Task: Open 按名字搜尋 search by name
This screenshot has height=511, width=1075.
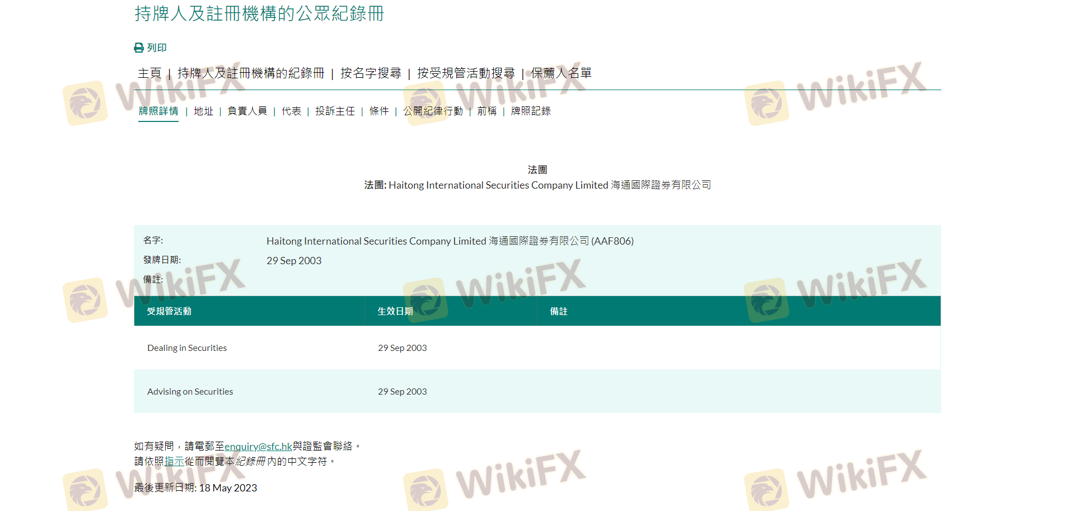Action: 371,73
